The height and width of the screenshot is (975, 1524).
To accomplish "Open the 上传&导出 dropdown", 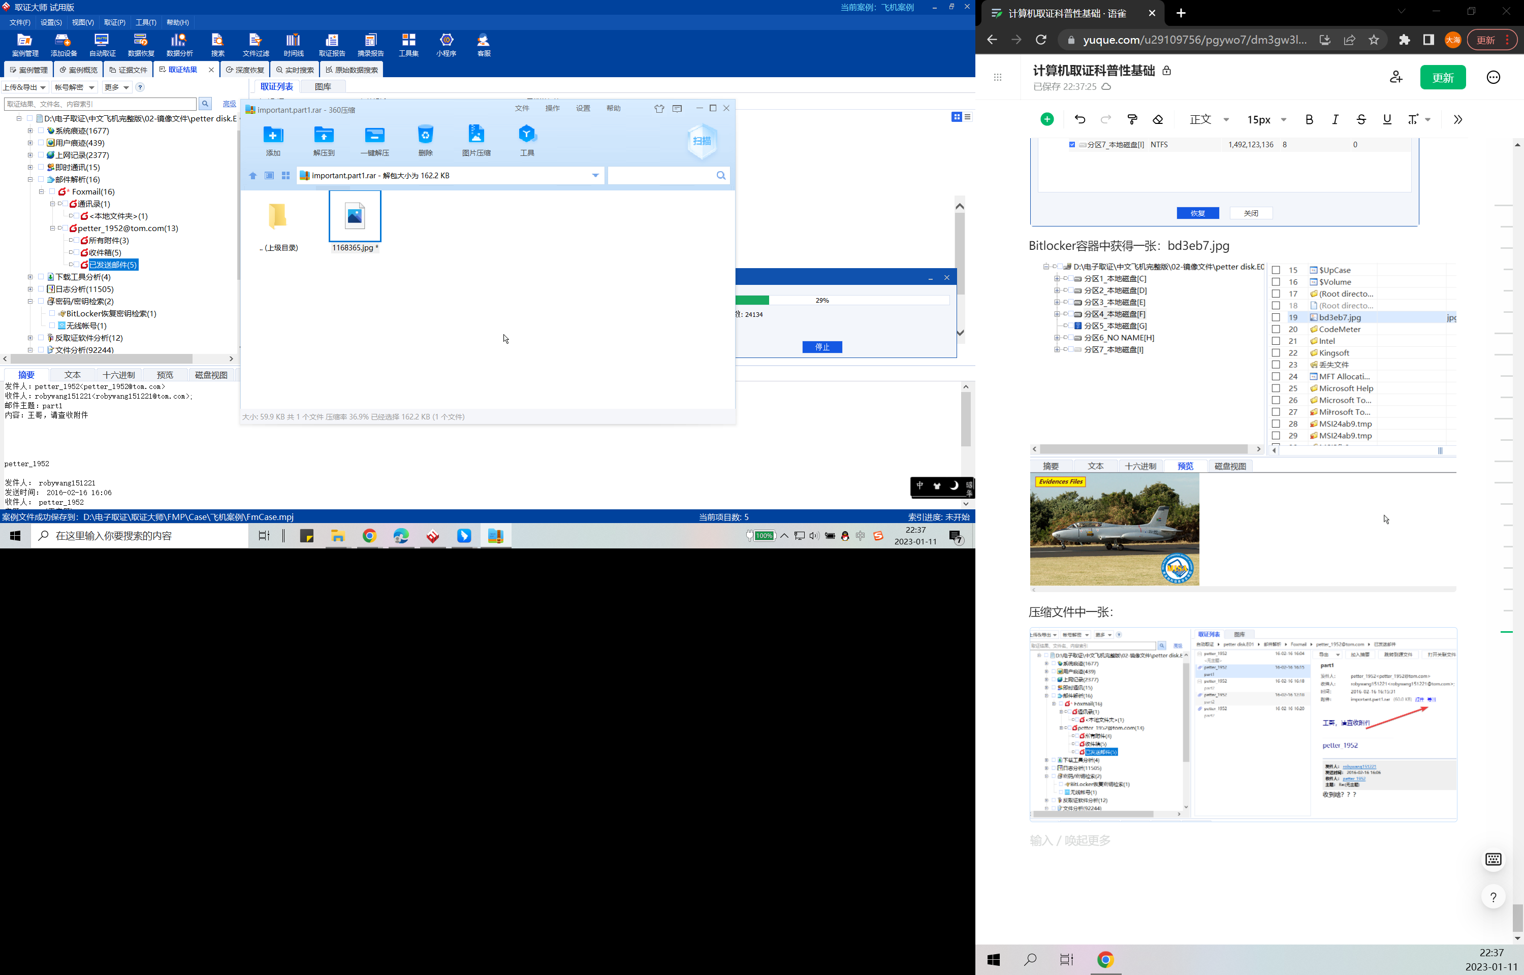I will pos(25,87).
